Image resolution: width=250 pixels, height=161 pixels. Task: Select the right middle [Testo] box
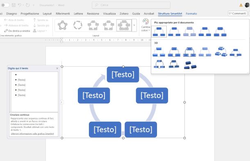(152, 95)
